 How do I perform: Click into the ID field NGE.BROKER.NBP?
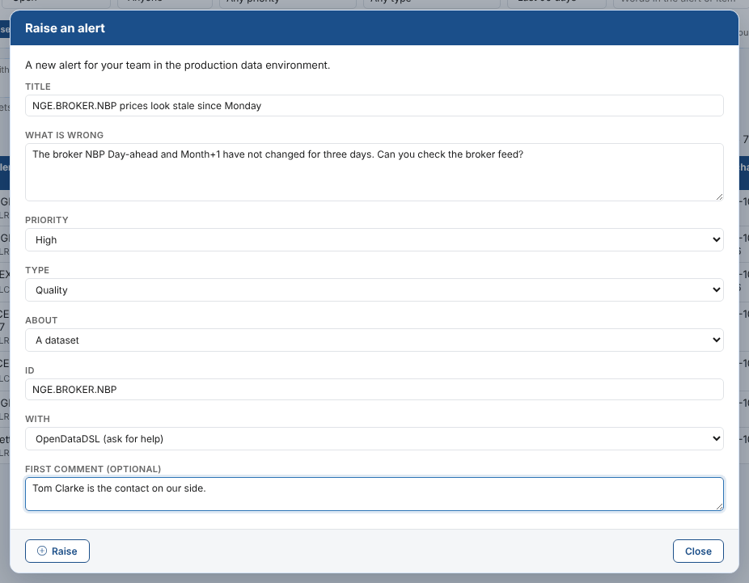tap(374, 390)
